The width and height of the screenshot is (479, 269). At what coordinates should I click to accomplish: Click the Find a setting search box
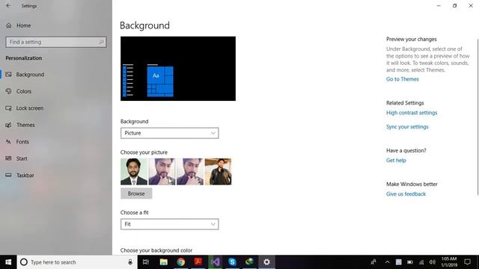(x=56, y=42)
